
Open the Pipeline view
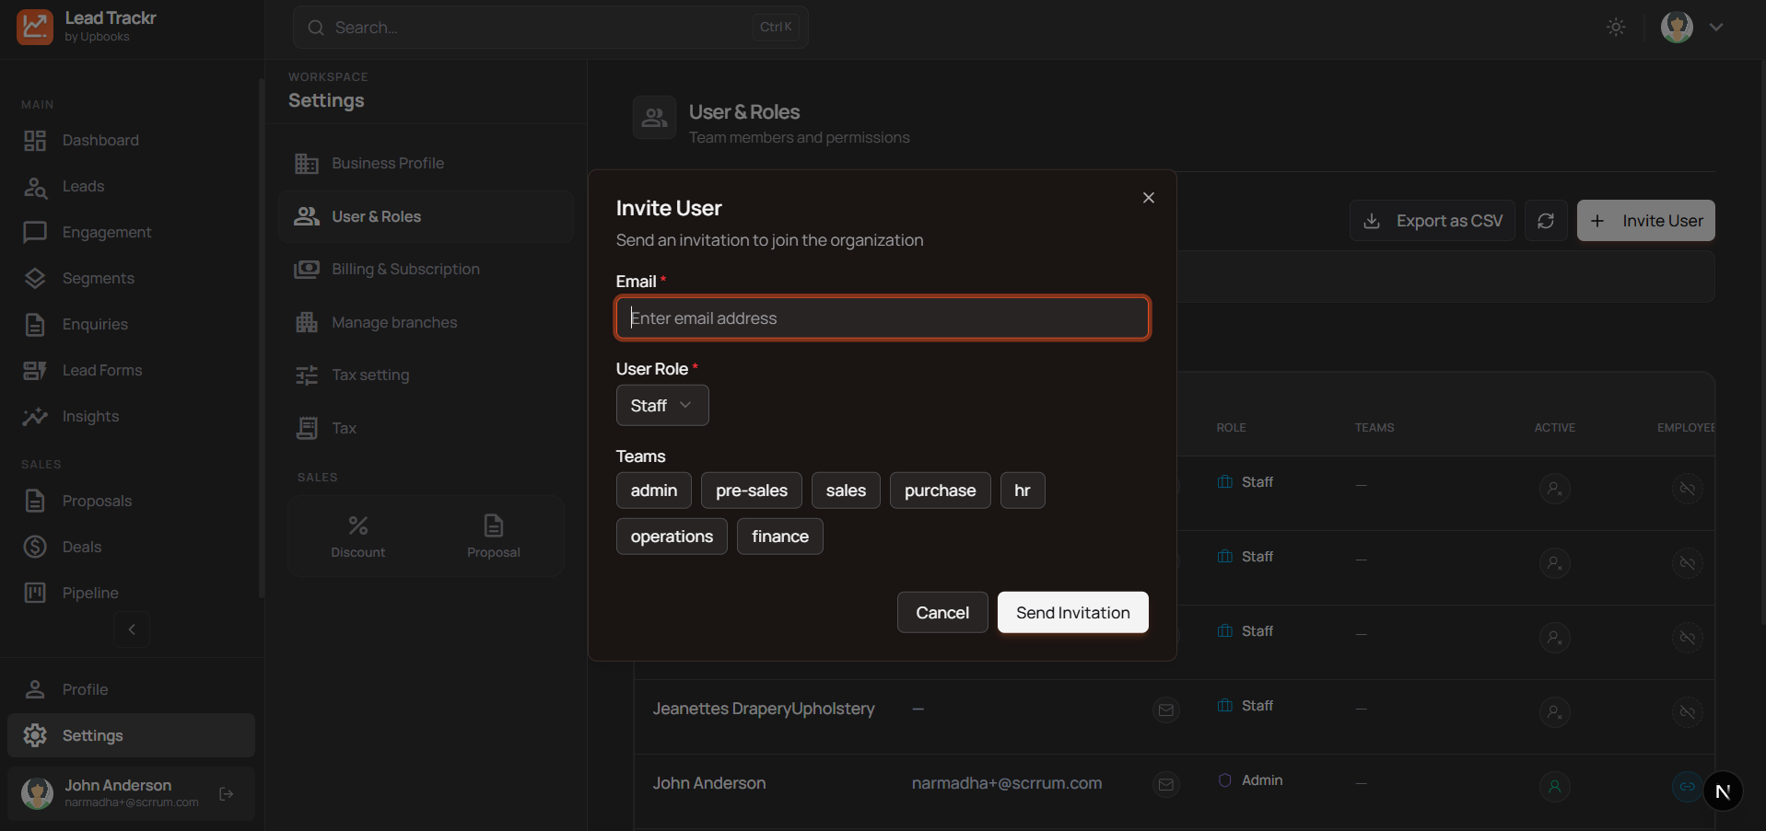point(89,592)
